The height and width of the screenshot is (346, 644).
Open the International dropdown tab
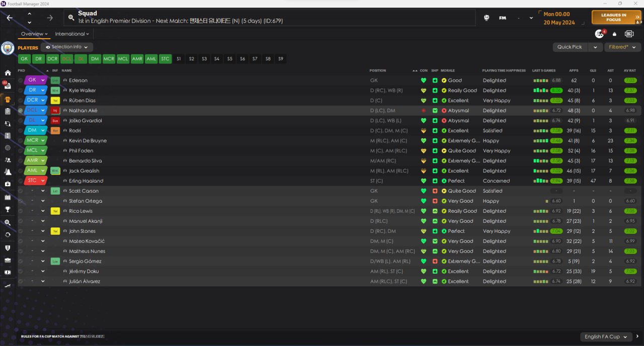click(x=72, y=34)
